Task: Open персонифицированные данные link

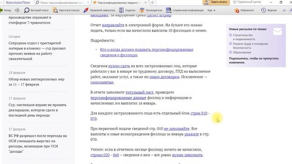Action: pos(119,97)
